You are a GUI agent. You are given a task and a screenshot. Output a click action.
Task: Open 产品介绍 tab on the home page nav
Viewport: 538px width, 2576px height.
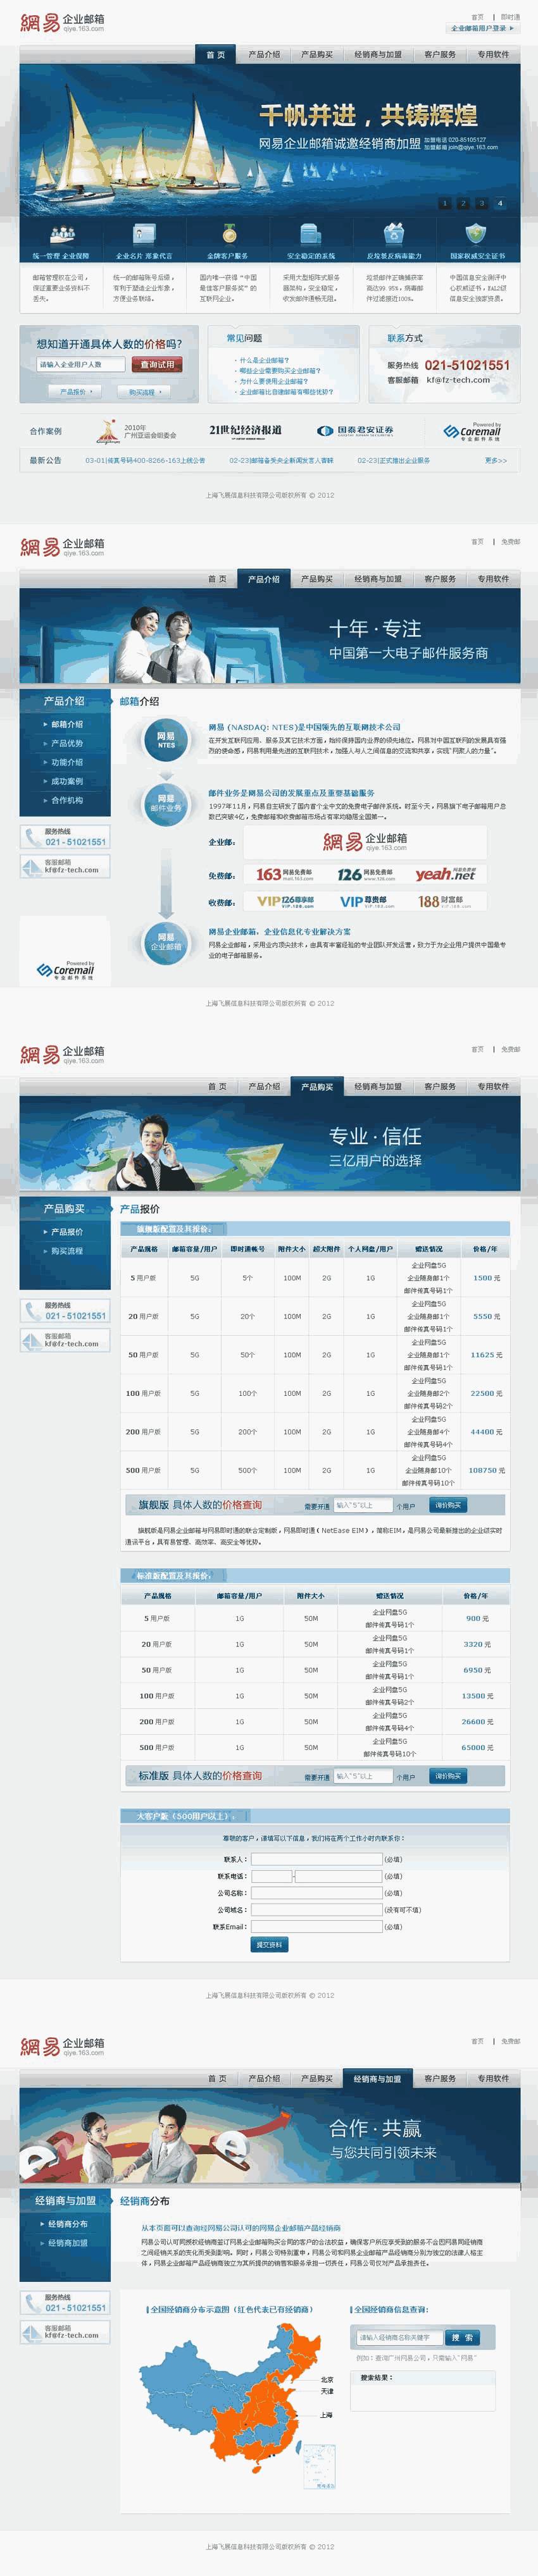[x=264, y=54]
